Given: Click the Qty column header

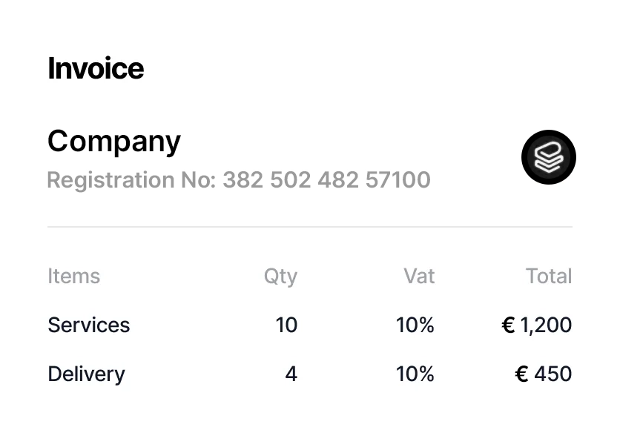Looking at the screenshot, I should (x=280, y=276).
